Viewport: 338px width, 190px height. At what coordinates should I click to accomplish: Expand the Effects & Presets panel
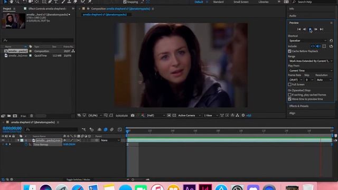pyautogui.click(x=299, y=106)
